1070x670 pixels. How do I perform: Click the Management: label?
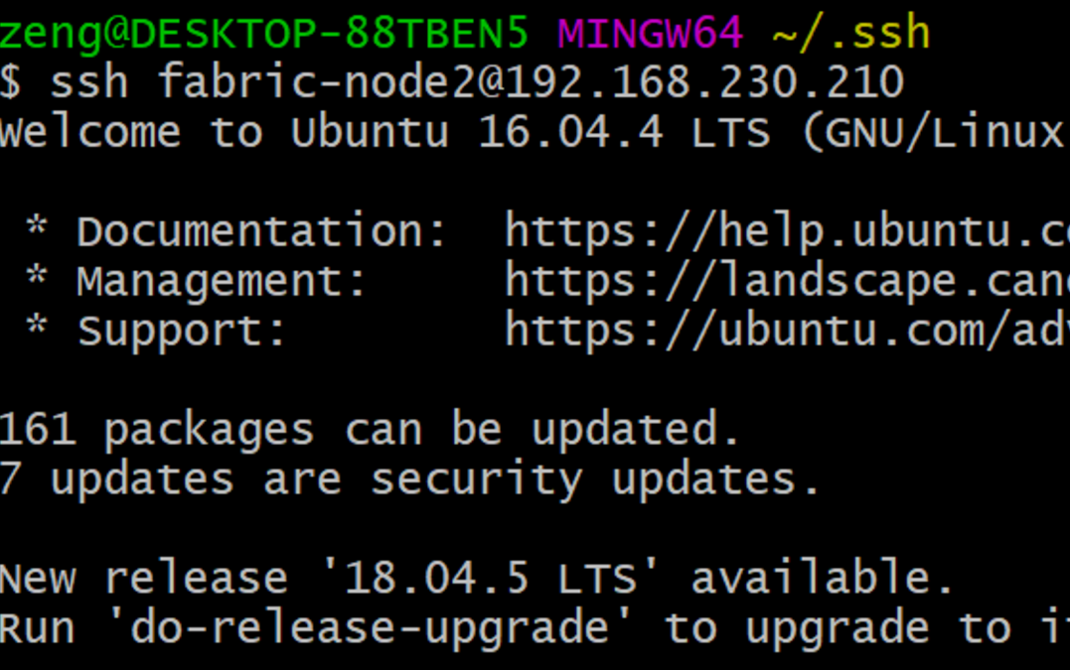click(x=223, y=281)
